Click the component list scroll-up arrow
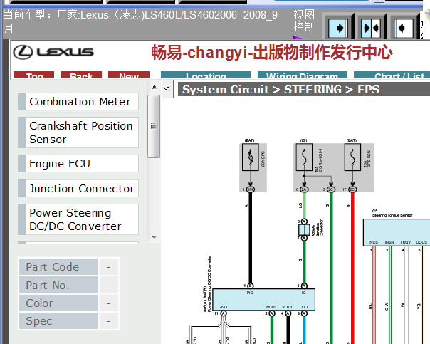430x344 pixels. coord(154,88)
